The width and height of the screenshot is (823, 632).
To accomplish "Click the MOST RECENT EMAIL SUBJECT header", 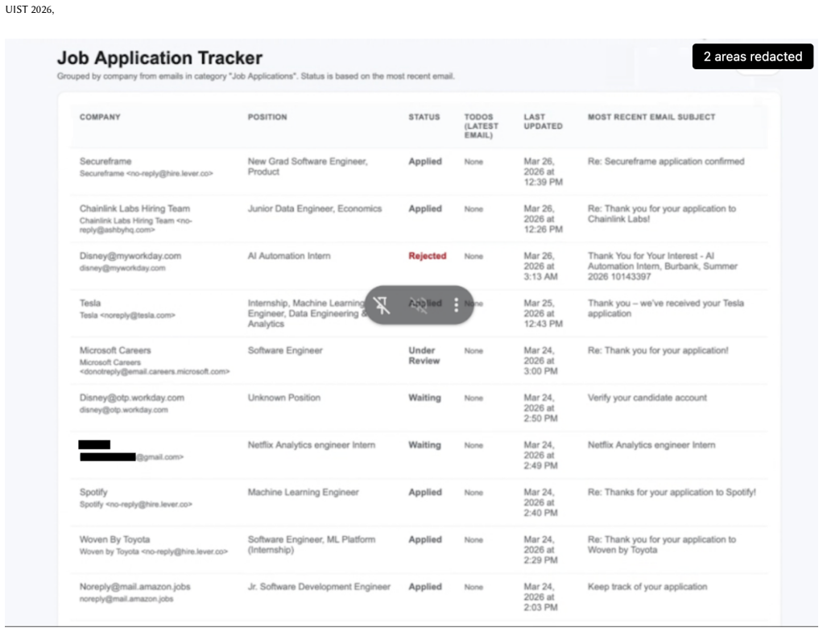I will [651, 117].
